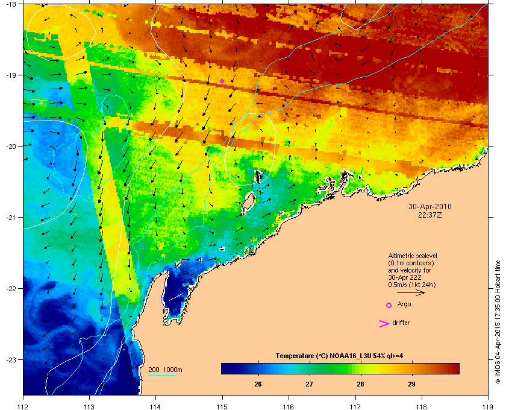Click the '114' longitude axis label
506x410 pixels.
[155, 407]
